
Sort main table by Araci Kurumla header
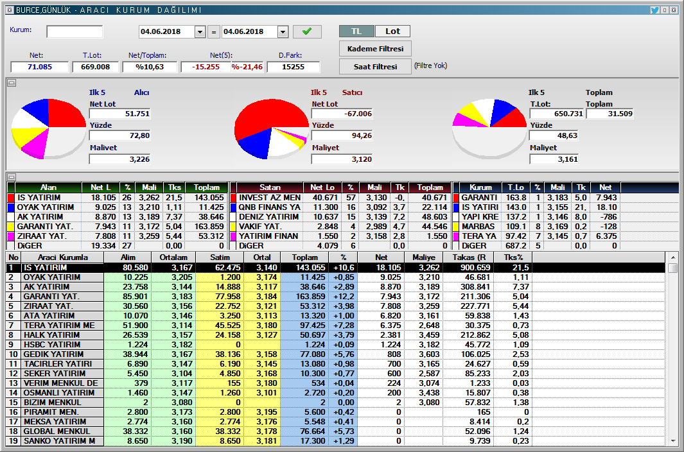[62, 257]
